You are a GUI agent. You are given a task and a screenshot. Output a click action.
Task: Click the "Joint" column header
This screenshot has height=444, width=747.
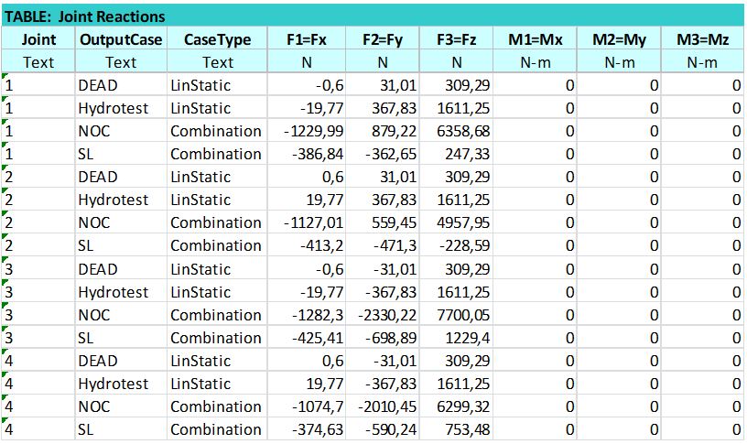pyautogui.click(x=38, y=39)
